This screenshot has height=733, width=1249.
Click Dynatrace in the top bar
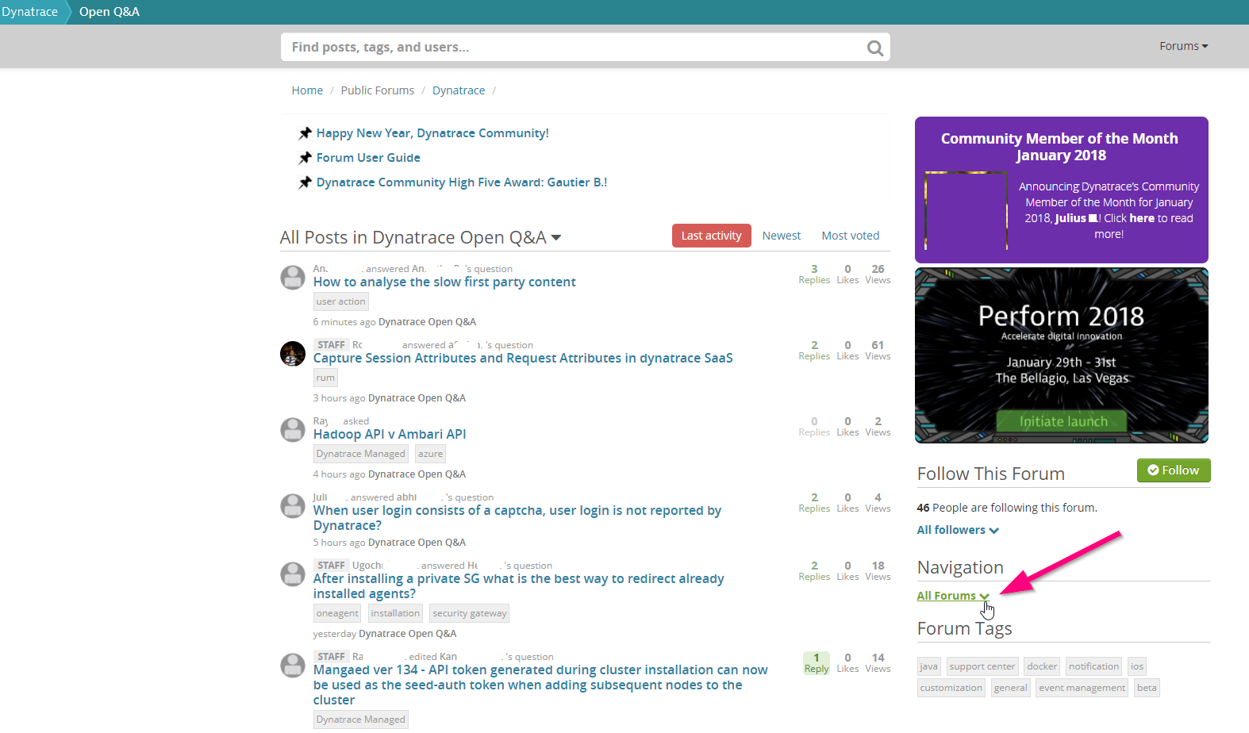[29, 12]
